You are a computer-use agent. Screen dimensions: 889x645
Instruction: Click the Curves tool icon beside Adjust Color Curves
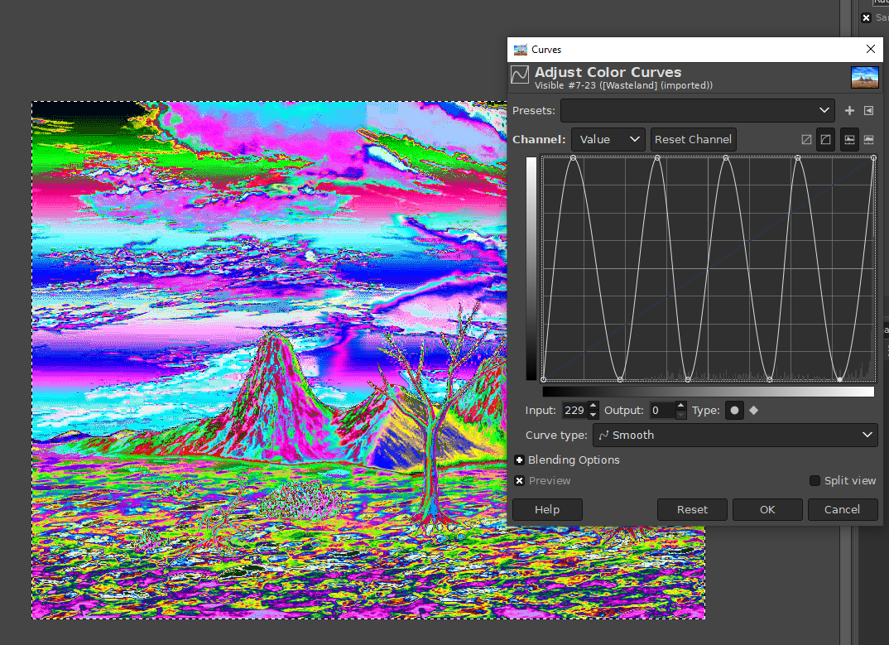(x=520, y=75)
